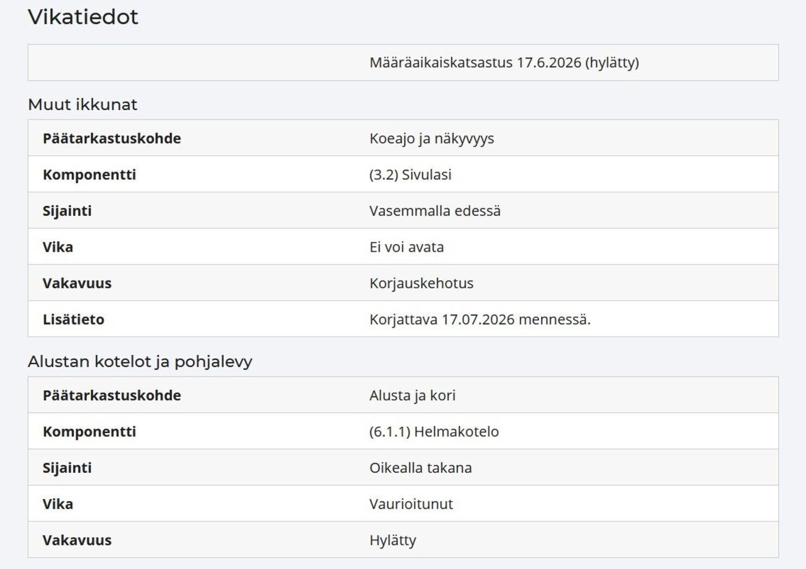Image resolution: width=806 pixels, height=569 pixels.
Task: Select the Korjauskehotus severity value
Action: [421, 283]
